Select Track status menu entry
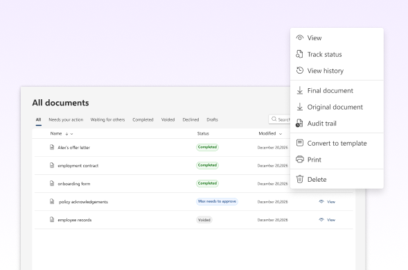Screen dimensions: 408x270 click(337, 54)
